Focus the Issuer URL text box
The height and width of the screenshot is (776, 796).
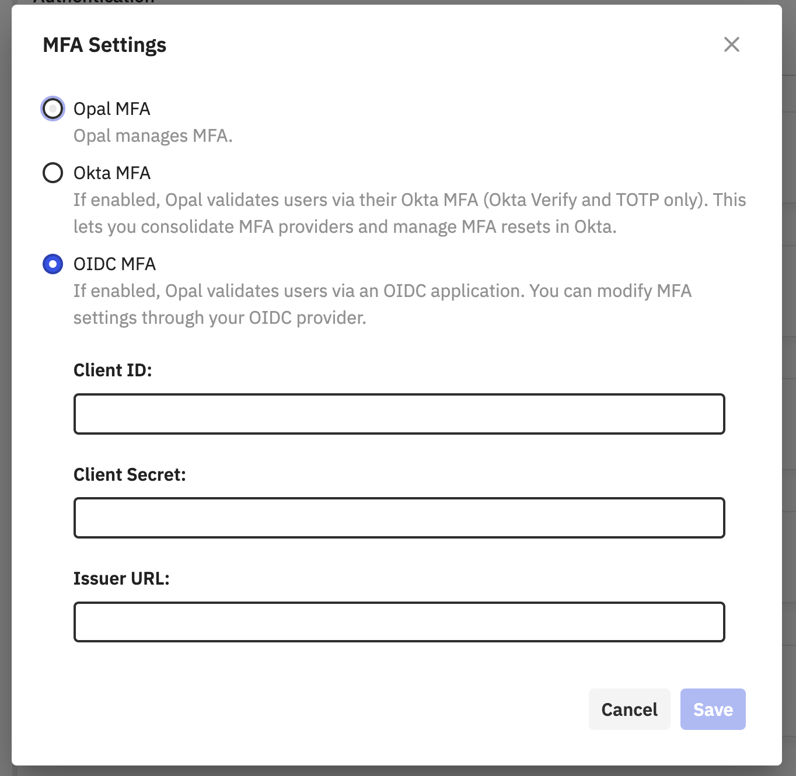tap(399, 622)
